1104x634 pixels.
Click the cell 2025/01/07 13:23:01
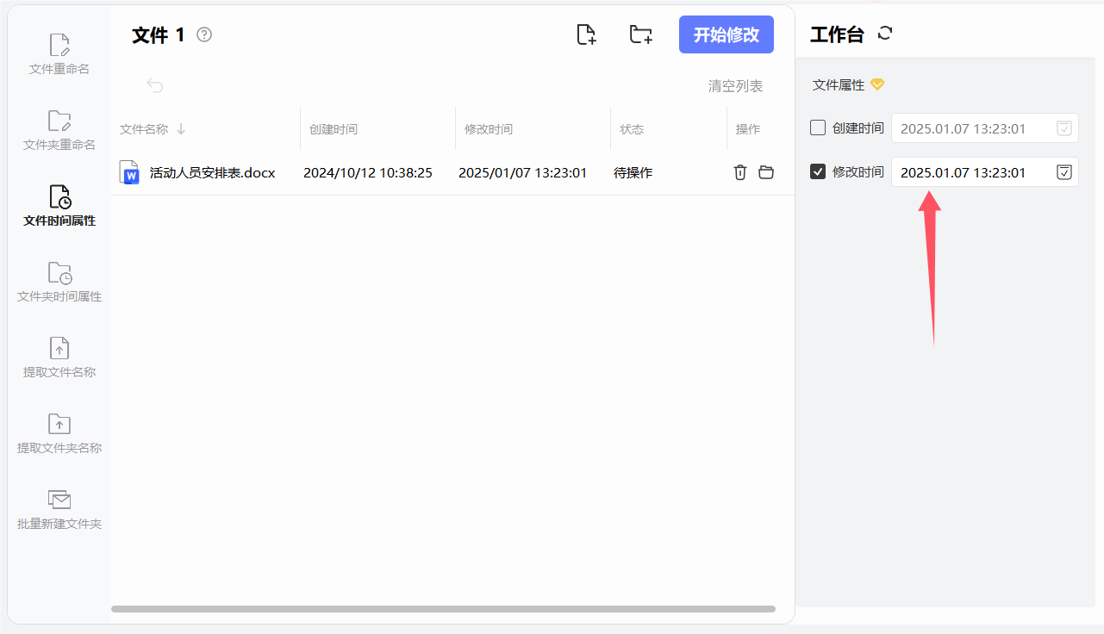tap(523, 172)
